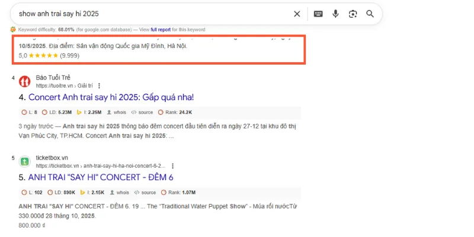Clear the search box with X icon
Image resolution: width=474 pixels, height=237 pixels.
pyautogui.click(x=297, y=14)
